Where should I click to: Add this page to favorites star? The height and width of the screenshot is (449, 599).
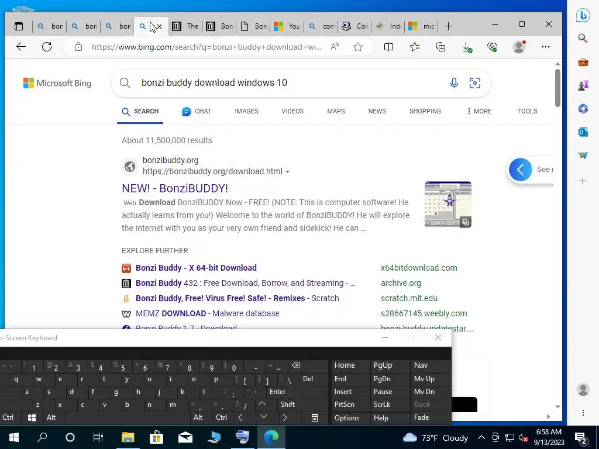358,47
